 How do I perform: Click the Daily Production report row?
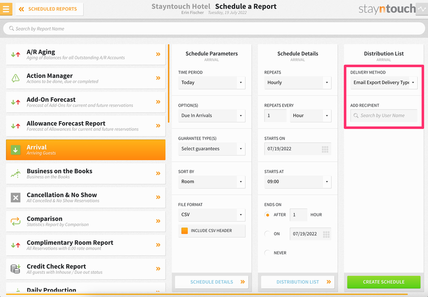pyautogui.click(x=86, y=288)
